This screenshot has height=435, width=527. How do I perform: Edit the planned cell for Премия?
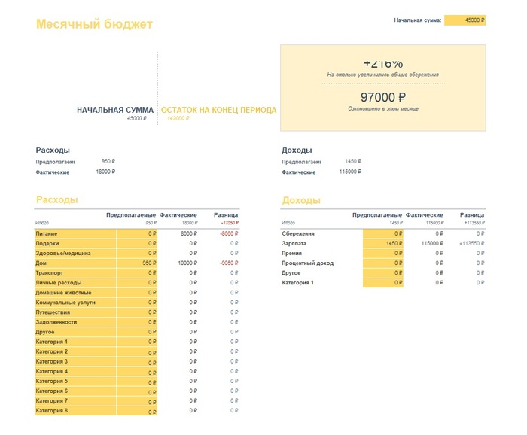(382, 253)
